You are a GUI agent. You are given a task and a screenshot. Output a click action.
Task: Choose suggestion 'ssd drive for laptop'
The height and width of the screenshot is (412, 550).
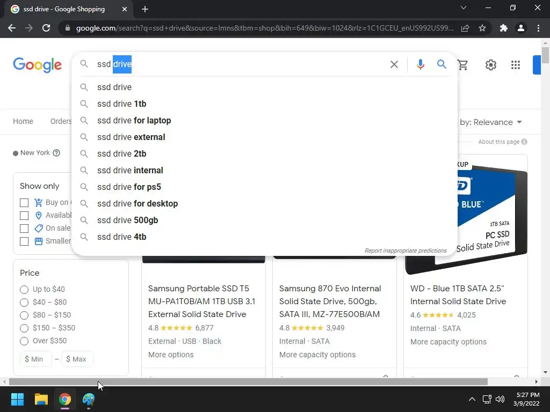[264, 121]
